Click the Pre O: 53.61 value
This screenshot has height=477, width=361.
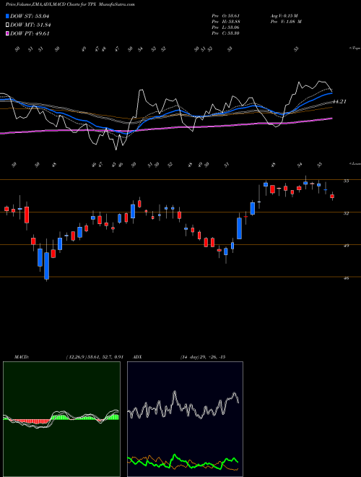[225, 16]
